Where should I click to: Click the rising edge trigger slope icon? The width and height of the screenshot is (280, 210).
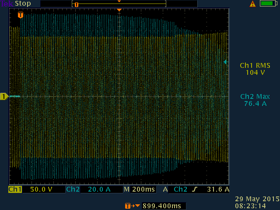point(195,189)
